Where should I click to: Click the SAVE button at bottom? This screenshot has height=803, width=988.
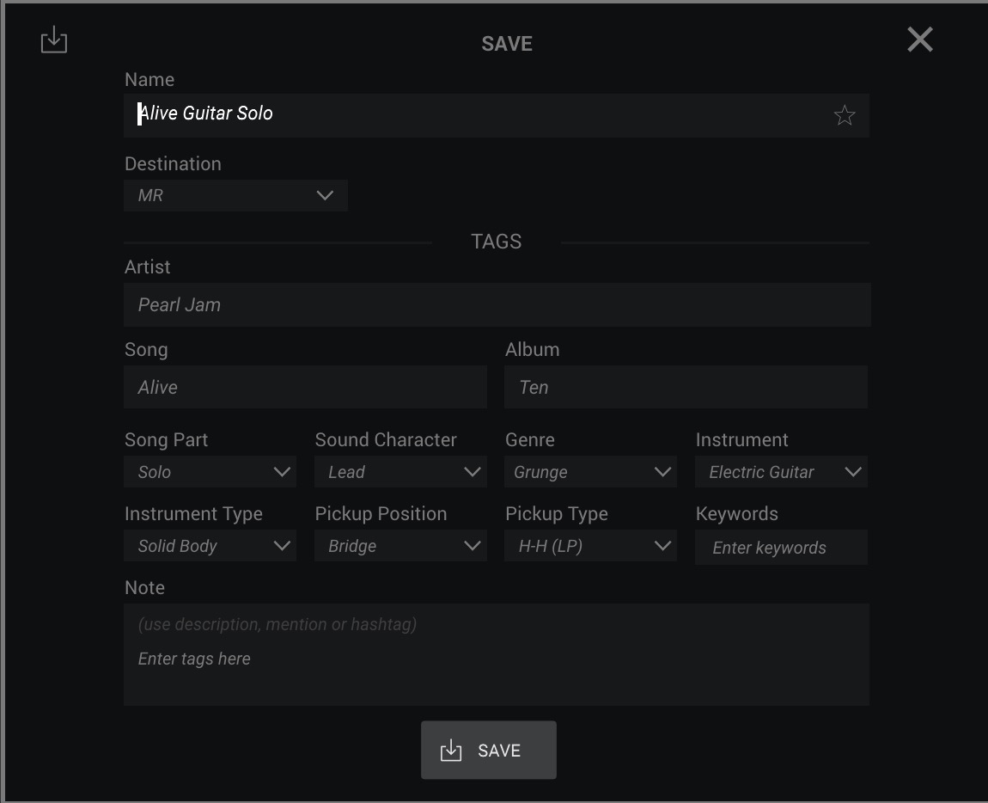click(489, 750)
